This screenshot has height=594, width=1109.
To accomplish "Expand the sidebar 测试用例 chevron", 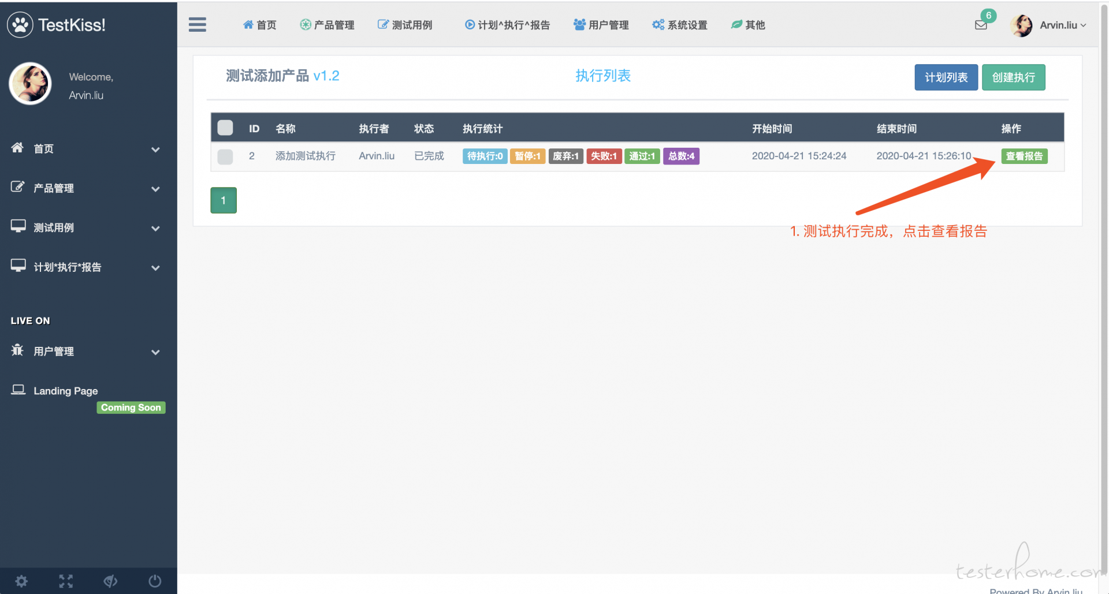I will [155, 229].
